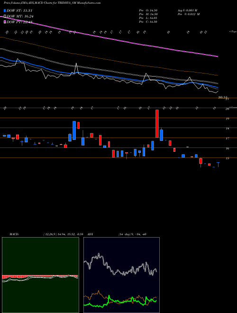Click the chart title mentioning MunafaSutra.com
The width and height of the screenshot is (237, 313).
click(x=52, y=3)
